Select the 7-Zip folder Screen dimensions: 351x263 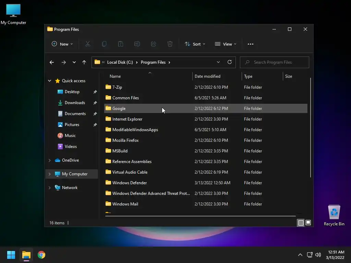206,87
